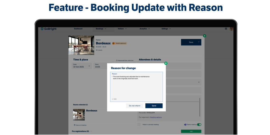Close the booking details panel
The image size is (270, 135).
pos(204,36)
